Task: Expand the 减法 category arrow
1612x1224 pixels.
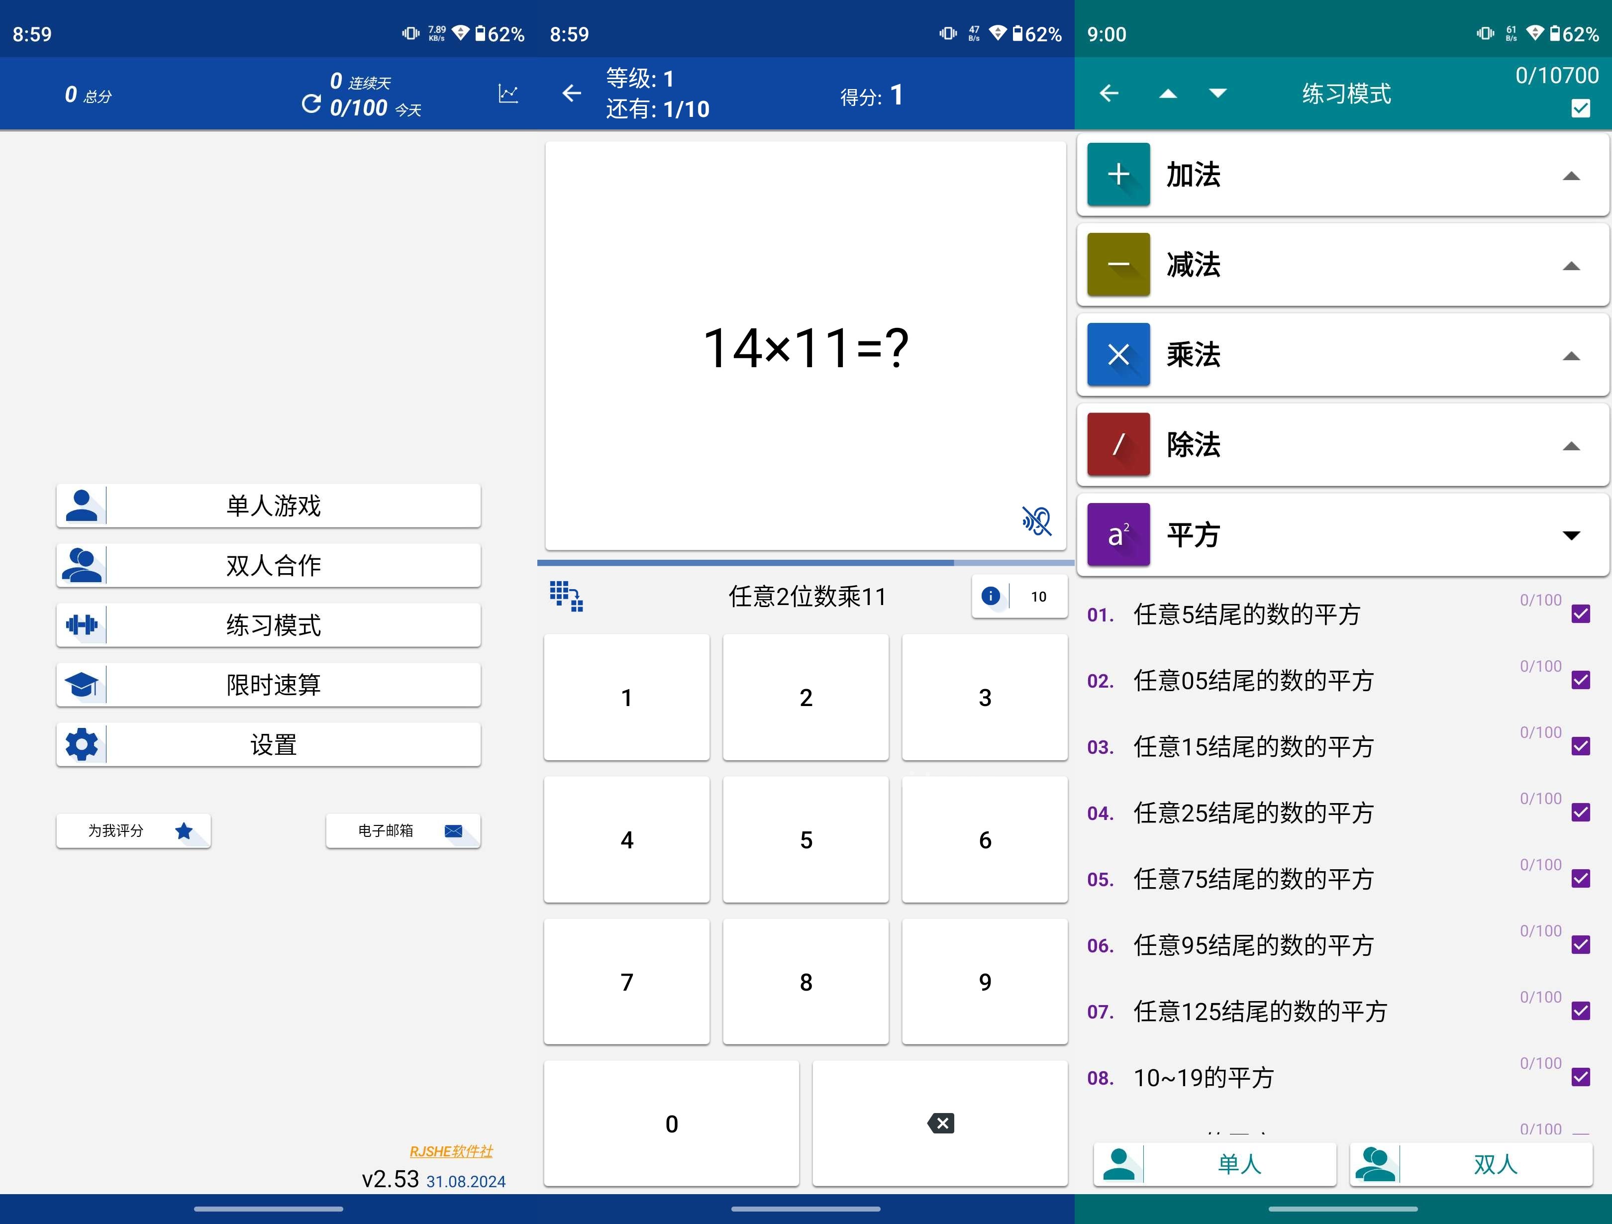Action: [1571, 266]
